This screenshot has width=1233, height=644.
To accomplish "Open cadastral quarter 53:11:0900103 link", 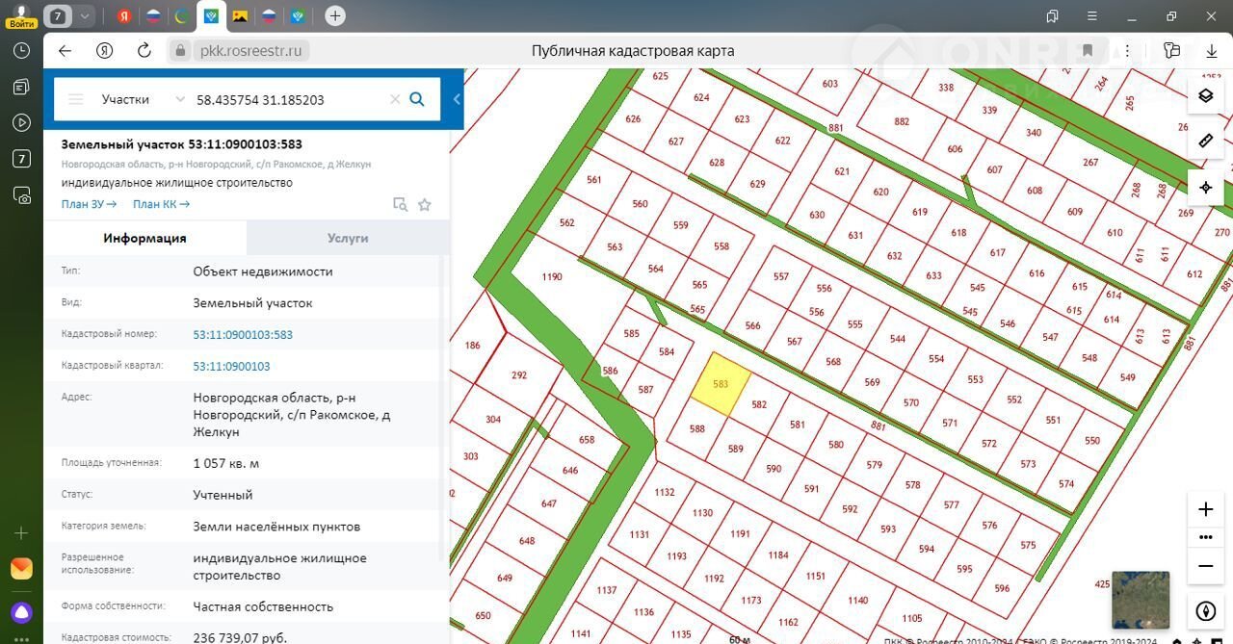I will click(x=231, y=367).
